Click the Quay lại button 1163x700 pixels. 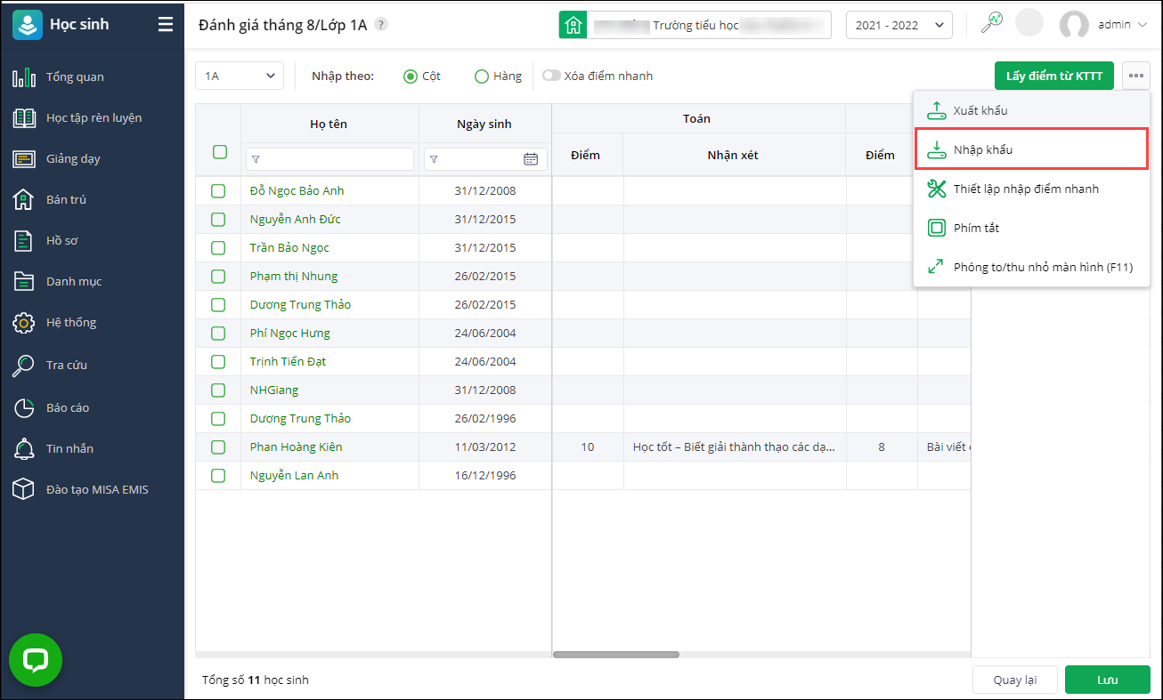click(1015, 680)
